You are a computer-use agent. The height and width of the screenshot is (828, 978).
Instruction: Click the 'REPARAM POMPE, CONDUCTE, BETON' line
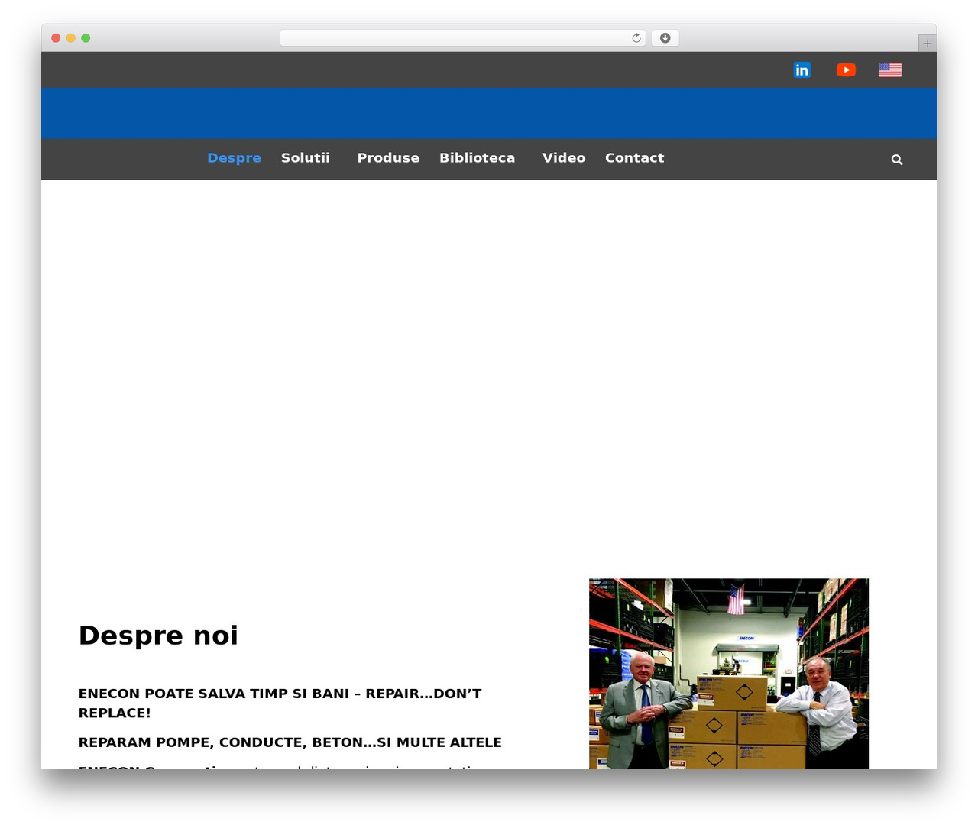[290, 742]
